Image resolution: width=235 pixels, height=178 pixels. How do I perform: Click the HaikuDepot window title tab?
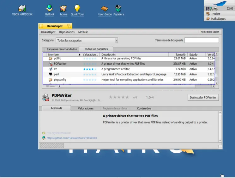pos(55,26)
